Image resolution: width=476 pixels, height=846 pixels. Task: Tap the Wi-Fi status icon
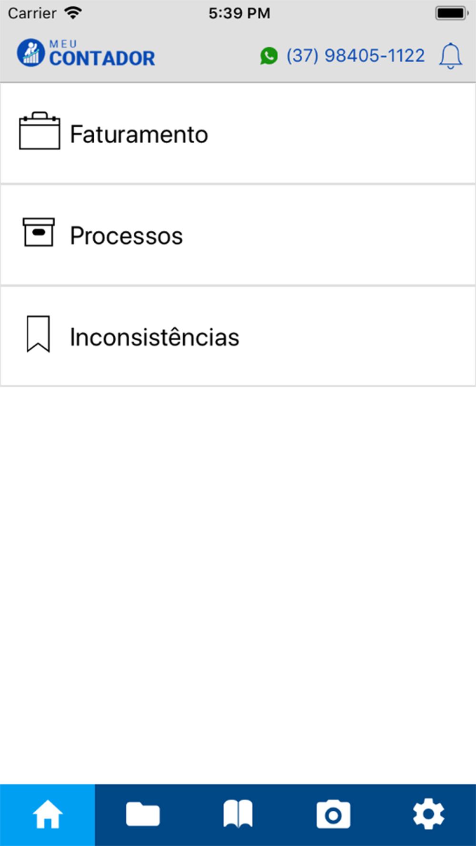click(73, 13)
